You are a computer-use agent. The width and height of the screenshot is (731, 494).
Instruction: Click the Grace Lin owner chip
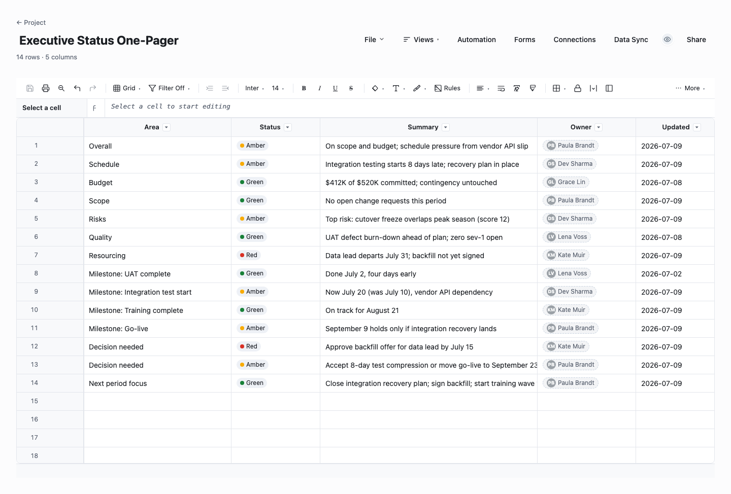click(566, 182)
